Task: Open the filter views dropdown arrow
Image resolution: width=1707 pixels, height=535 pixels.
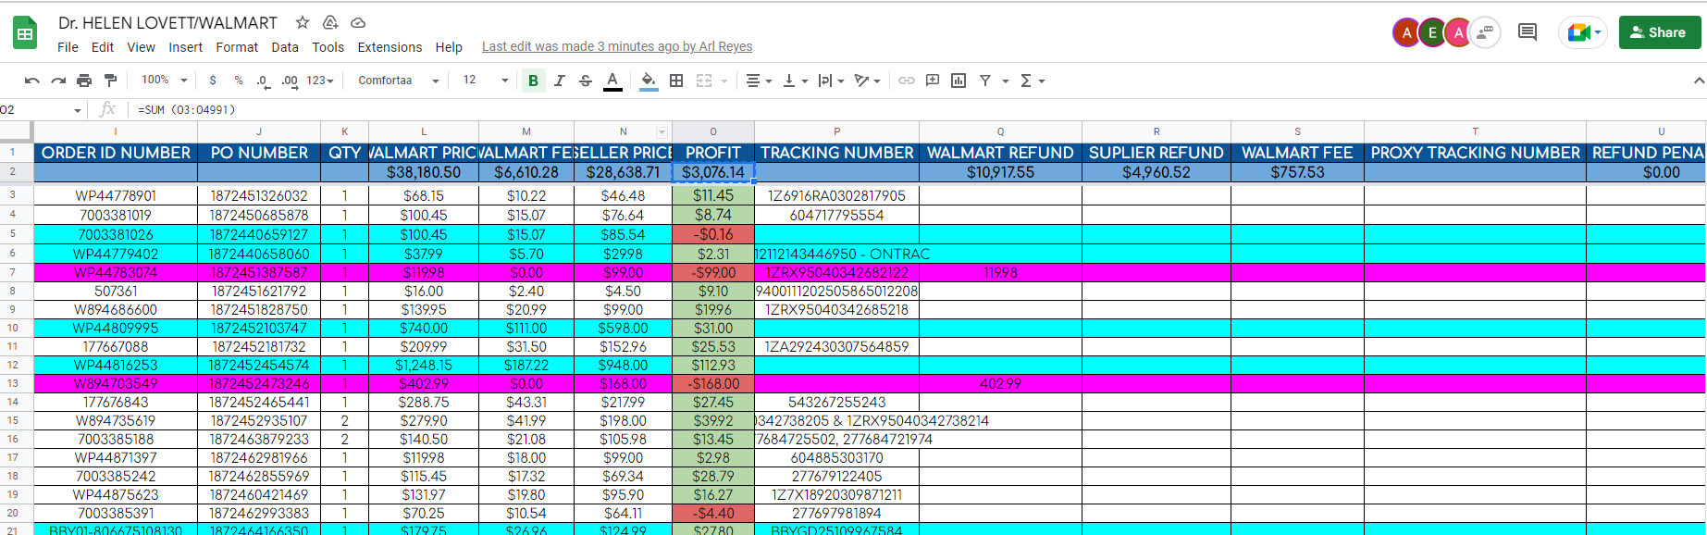Action: tap(1005, 81)
